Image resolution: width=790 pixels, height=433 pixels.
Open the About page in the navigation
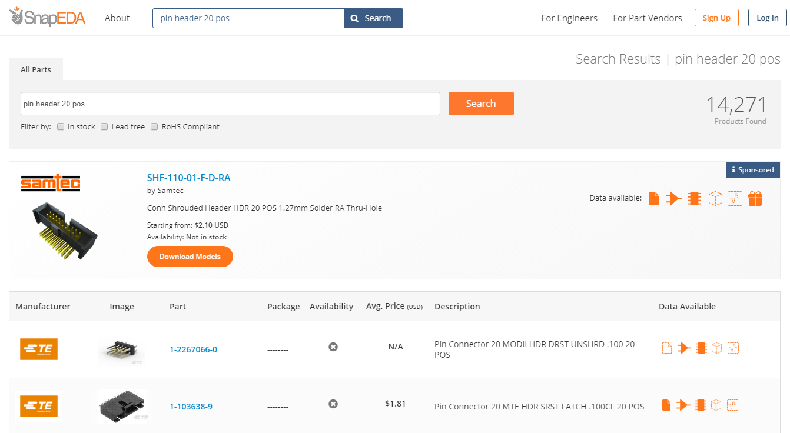click(x=117, y=18)
